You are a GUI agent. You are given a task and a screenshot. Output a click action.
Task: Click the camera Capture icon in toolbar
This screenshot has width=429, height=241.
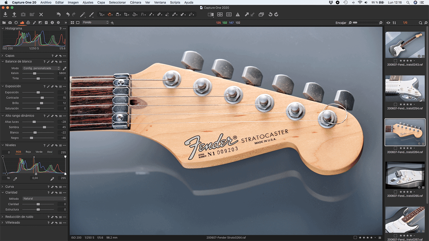[23, 15]
